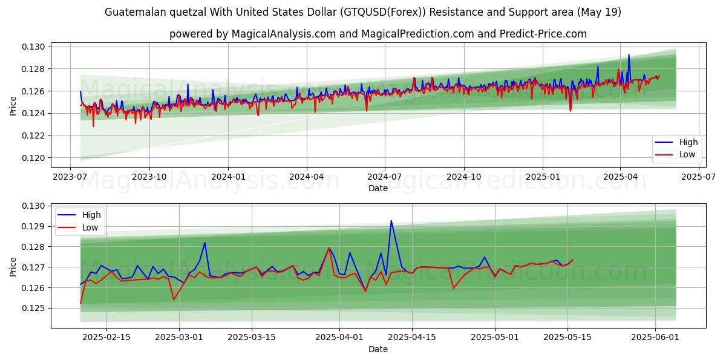
Task: Click 'High' in the bottom chart legend
Action: (91, 215)
